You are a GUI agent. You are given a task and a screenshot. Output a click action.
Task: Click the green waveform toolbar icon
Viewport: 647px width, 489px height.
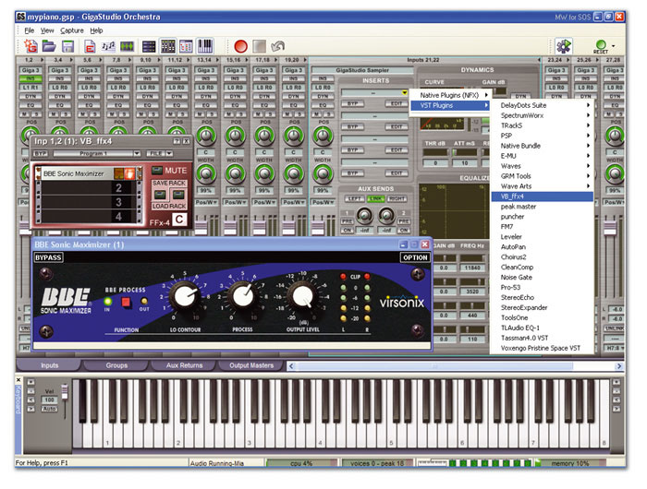click(x=127, y=46)
